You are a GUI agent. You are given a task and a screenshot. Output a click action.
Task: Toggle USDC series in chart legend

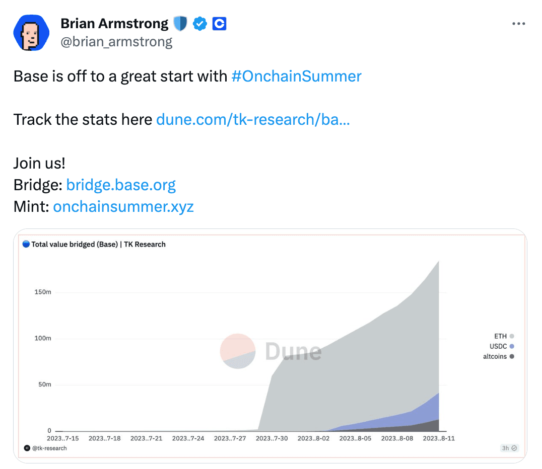[502, 346]
